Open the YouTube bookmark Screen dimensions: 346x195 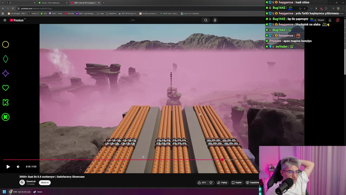(x=69, y=13)
